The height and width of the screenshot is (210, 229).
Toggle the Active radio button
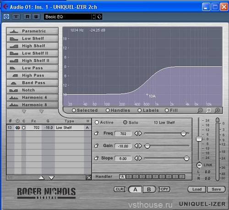click(97, 122)
